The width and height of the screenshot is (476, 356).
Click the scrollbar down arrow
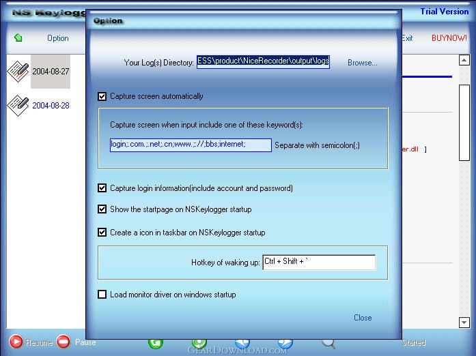coord(464,322)
